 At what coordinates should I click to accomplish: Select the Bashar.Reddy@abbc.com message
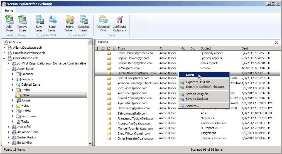(x=187, y=63)
